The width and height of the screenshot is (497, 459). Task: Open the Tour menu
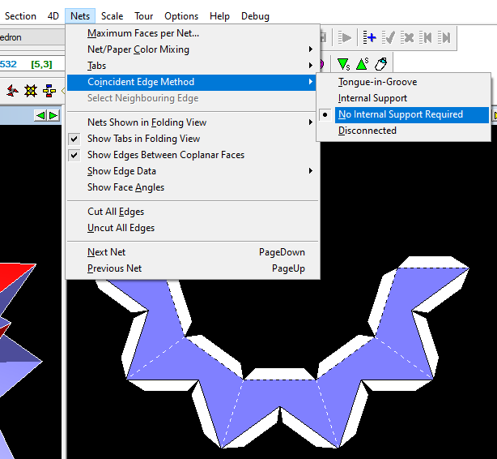click(x=143, y=16)
